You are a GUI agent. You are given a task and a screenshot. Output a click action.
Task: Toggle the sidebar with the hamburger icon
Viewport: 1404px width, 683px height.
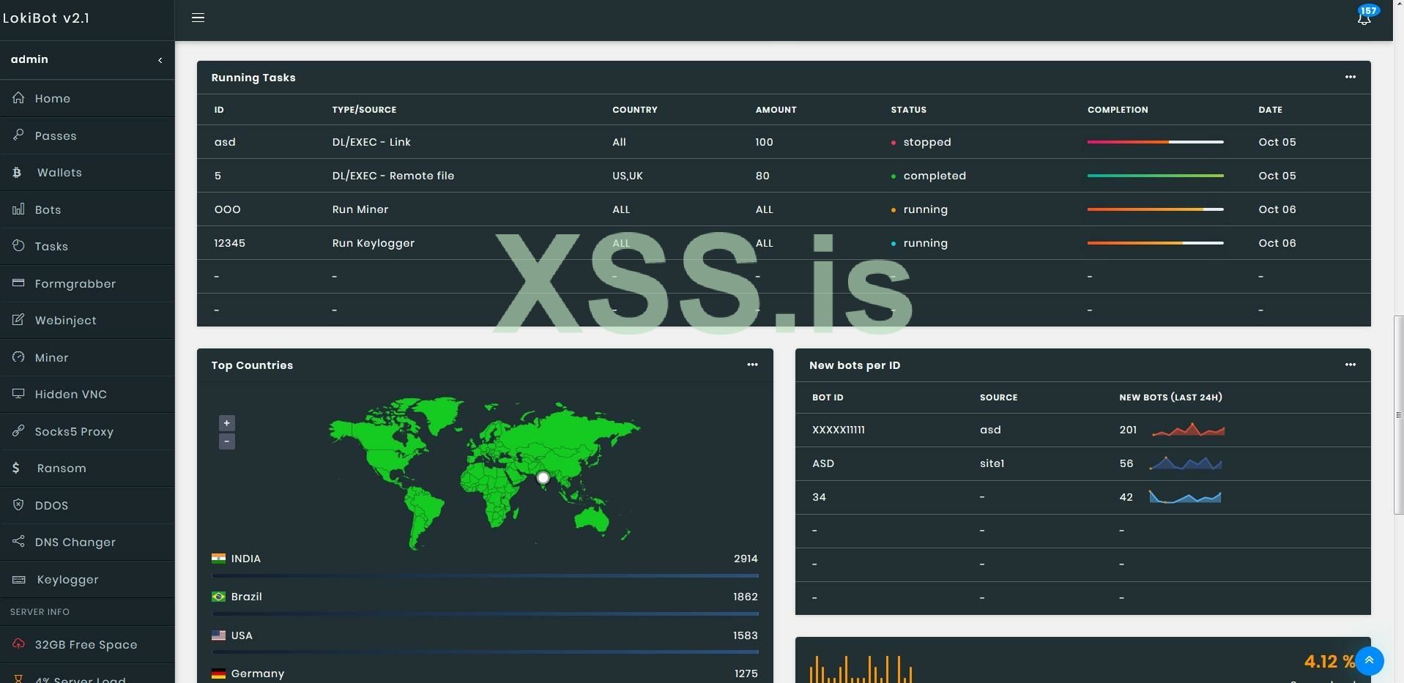198,18
